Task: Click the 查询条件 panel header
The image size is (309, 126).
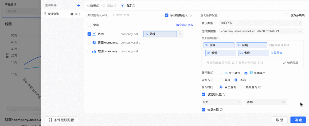Action: (x=51, y=6)
